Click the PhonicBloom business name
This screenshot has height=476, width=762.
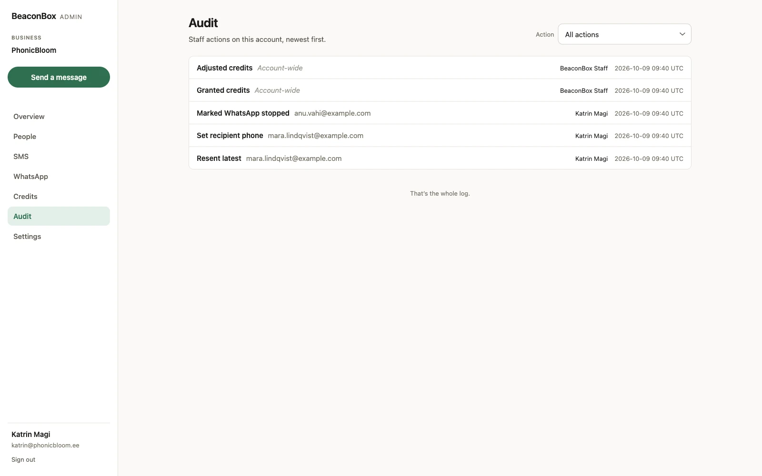34,50
